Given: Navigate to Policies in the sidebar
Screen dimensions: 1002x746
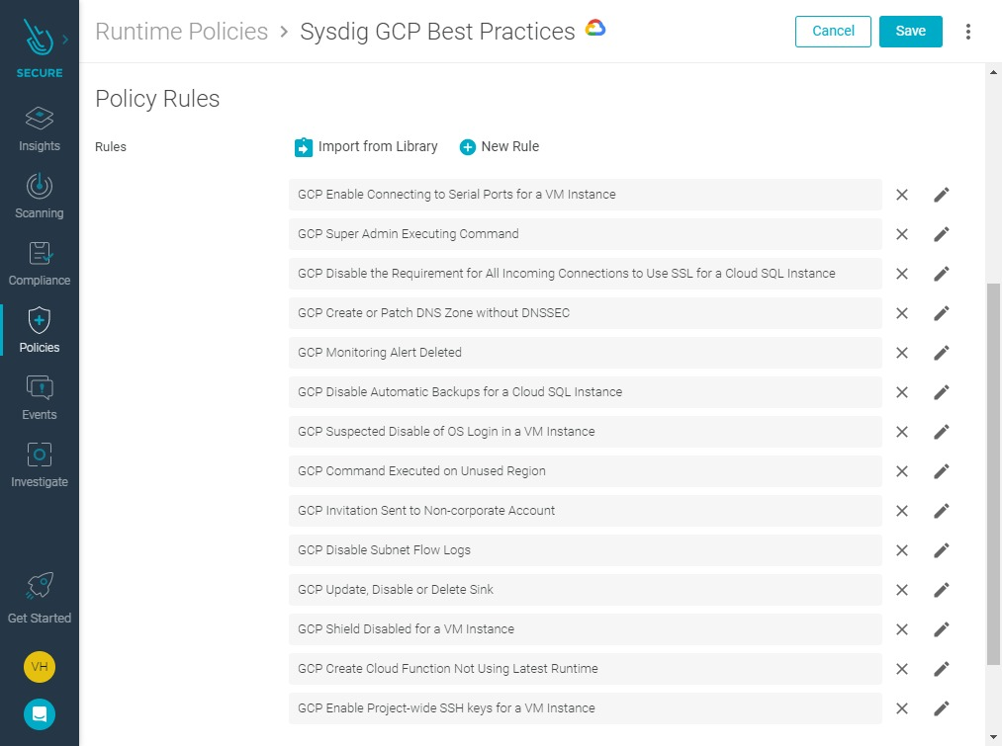Looking at the screenshot, I should click(39, 331).
